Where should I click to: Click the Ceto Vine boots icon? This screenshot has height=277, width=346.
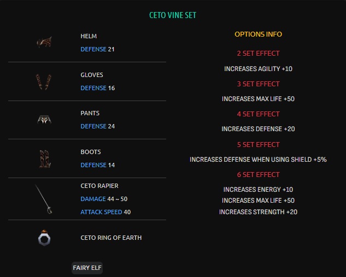[44, 158]
